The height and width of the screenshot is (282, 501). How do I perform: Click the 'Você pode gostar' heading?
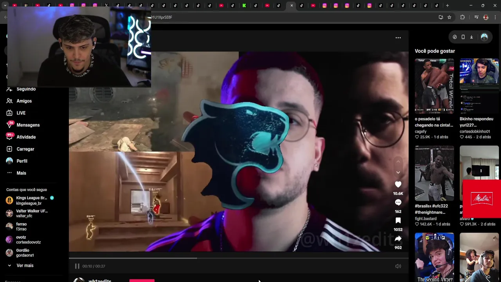click(435, 51)
